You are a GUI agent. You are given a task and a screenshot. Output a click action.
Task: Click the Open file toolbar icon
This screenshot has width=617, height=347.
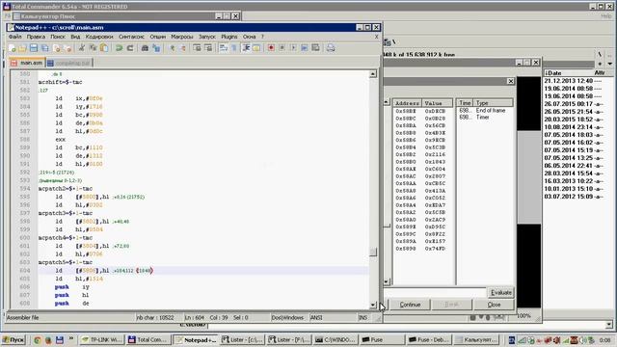(x=22, y=48)
